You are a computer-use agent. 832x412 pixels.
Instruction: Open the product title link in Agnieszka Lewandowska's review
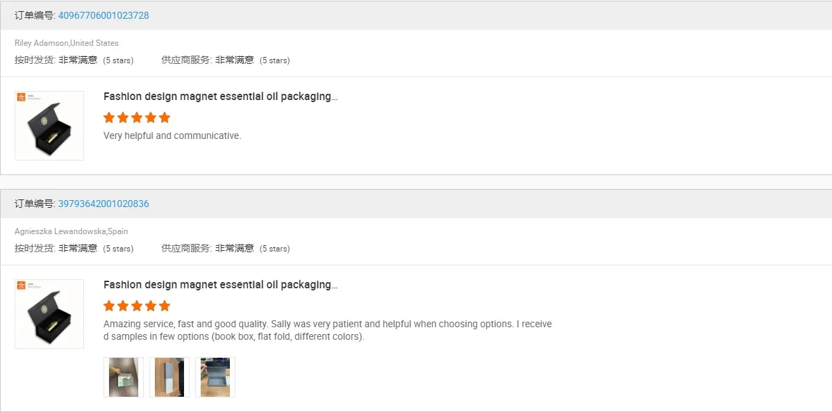(220, 285)
